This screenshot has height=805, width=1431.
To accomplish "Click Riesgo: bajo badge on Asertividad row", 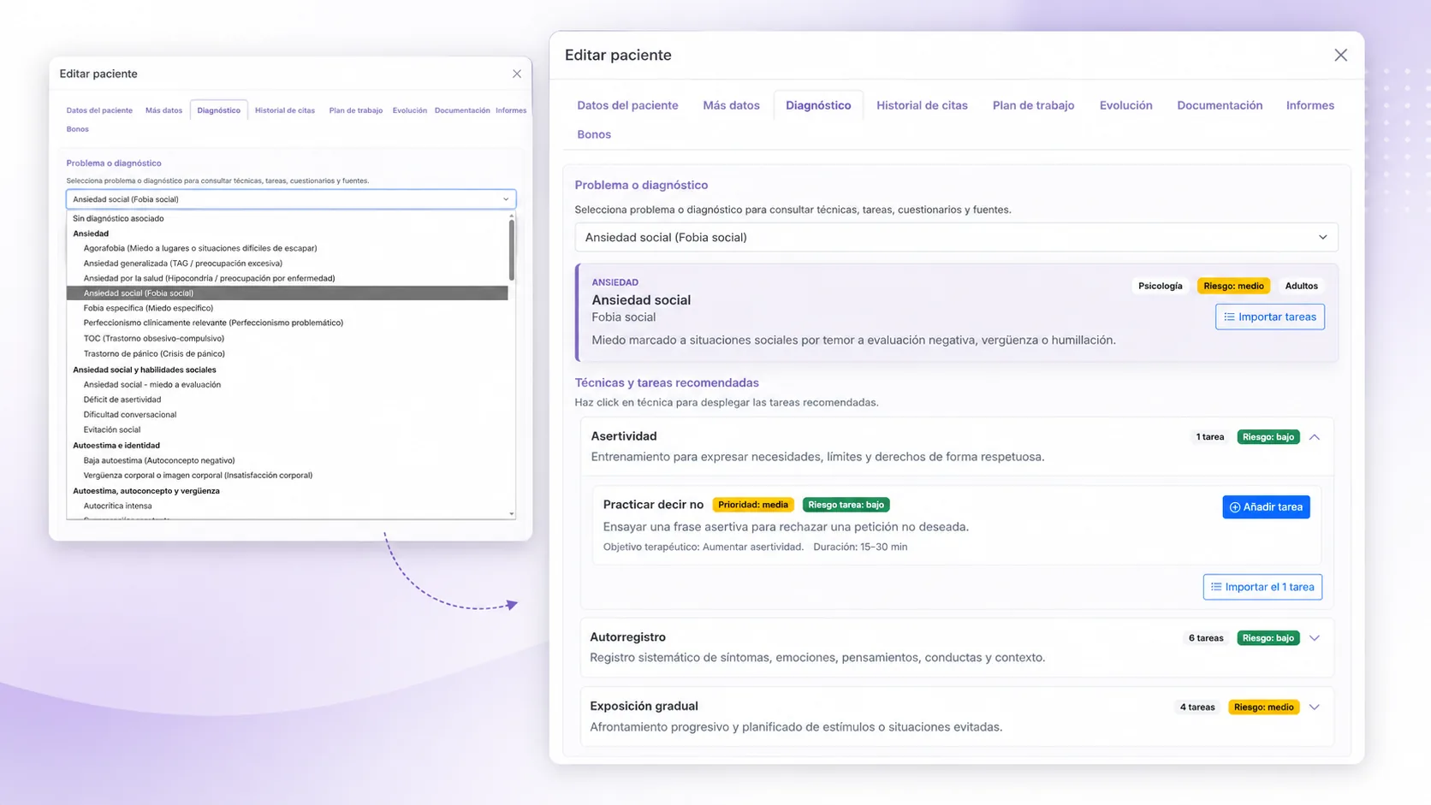I will pyautogui.click(x=1268, y=437).
